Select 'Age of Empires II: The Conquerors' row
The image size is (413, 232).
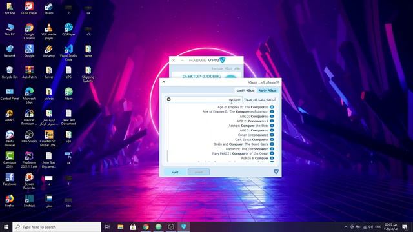point(246,107)
